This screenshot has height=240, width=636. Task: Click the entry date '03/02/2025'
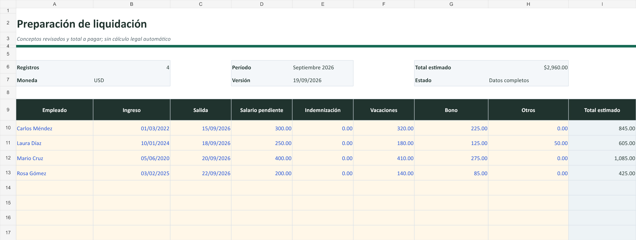(132, 173)
